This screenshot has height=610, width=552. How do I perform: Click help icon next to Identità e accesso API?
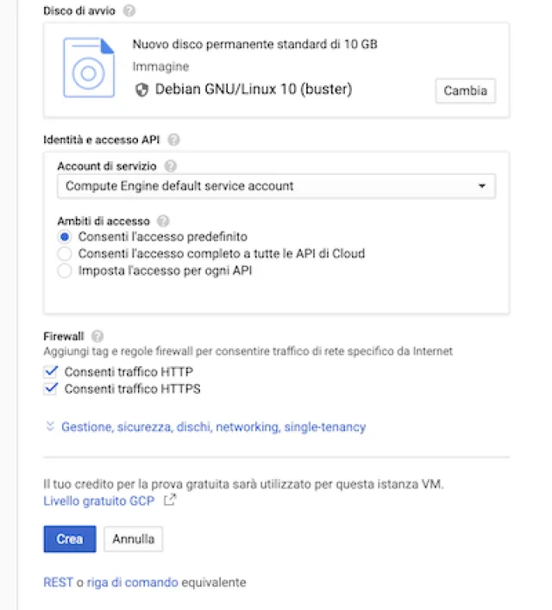pyautogui.click(x=174, y=140)
